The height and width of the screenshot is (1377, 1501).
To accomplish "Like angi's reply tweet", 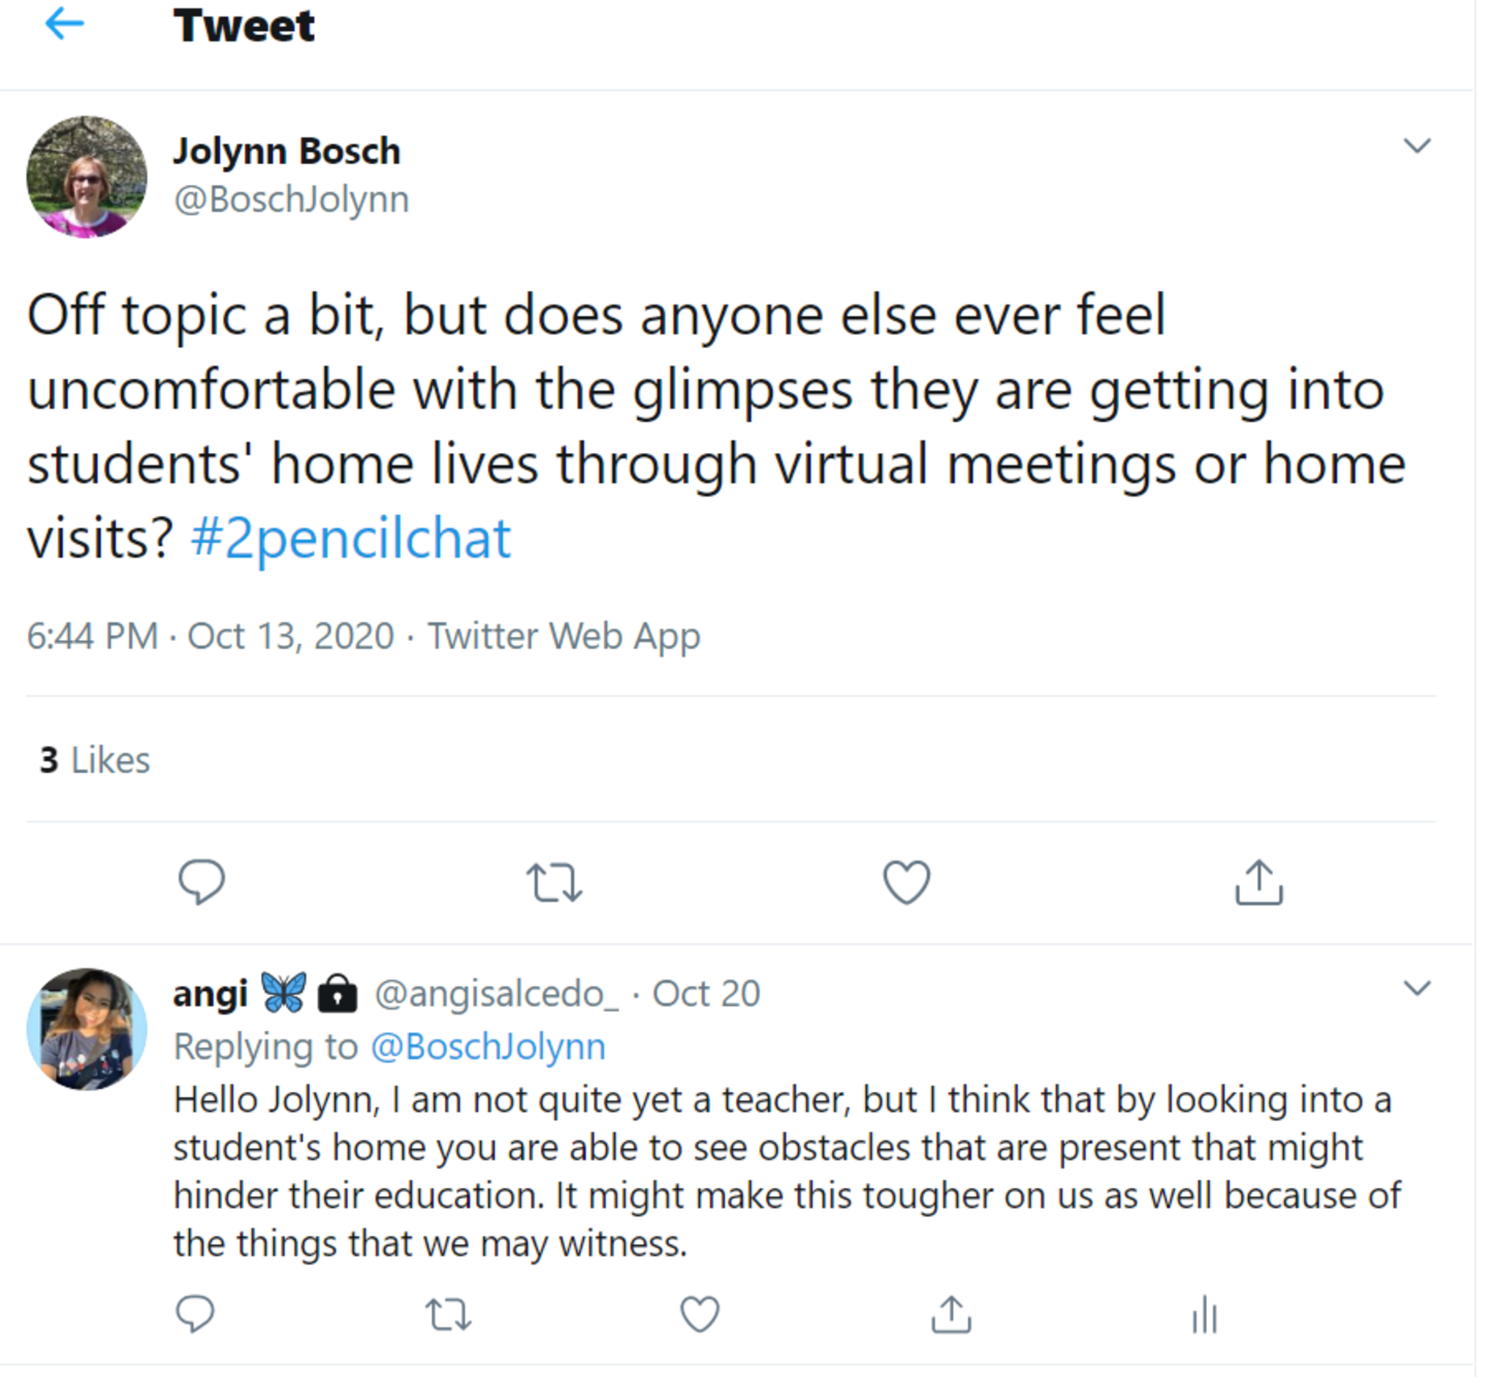I will (700, 1315).
